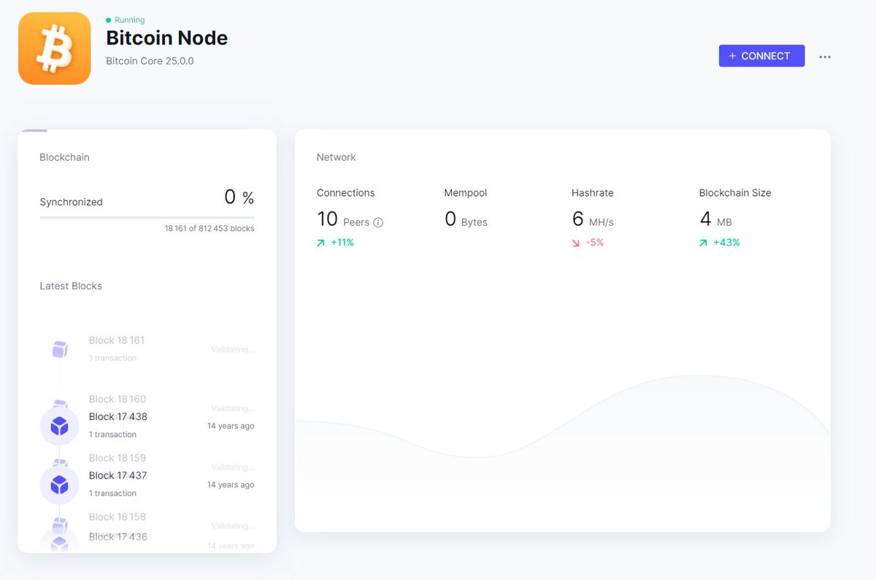Screen dimensions: 876x580
Task: Select the Block 18 161 entry
Action: pos(147,349)
